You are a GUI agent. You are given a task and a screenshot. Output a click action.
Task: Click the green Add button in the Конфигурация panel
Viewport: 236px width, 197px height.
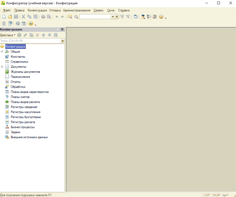19,35
